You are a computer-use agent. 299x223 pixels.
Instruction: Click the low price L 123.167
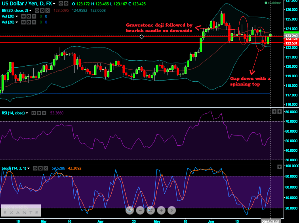pos(118,4)
